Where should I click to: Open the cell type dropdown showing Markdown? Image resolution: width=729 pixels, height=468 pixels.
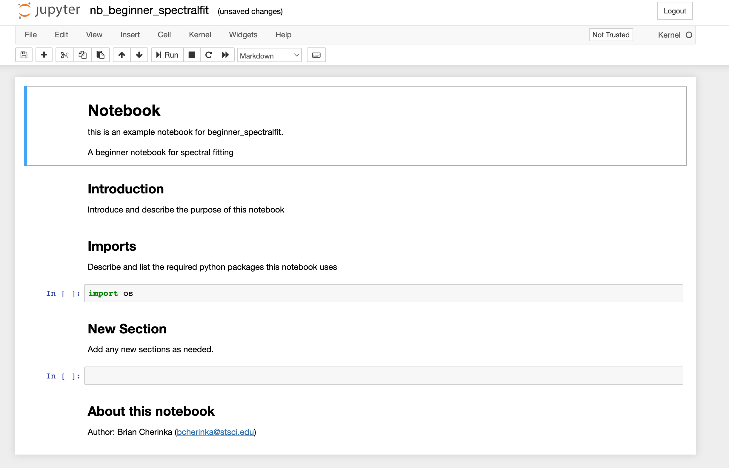269,55
